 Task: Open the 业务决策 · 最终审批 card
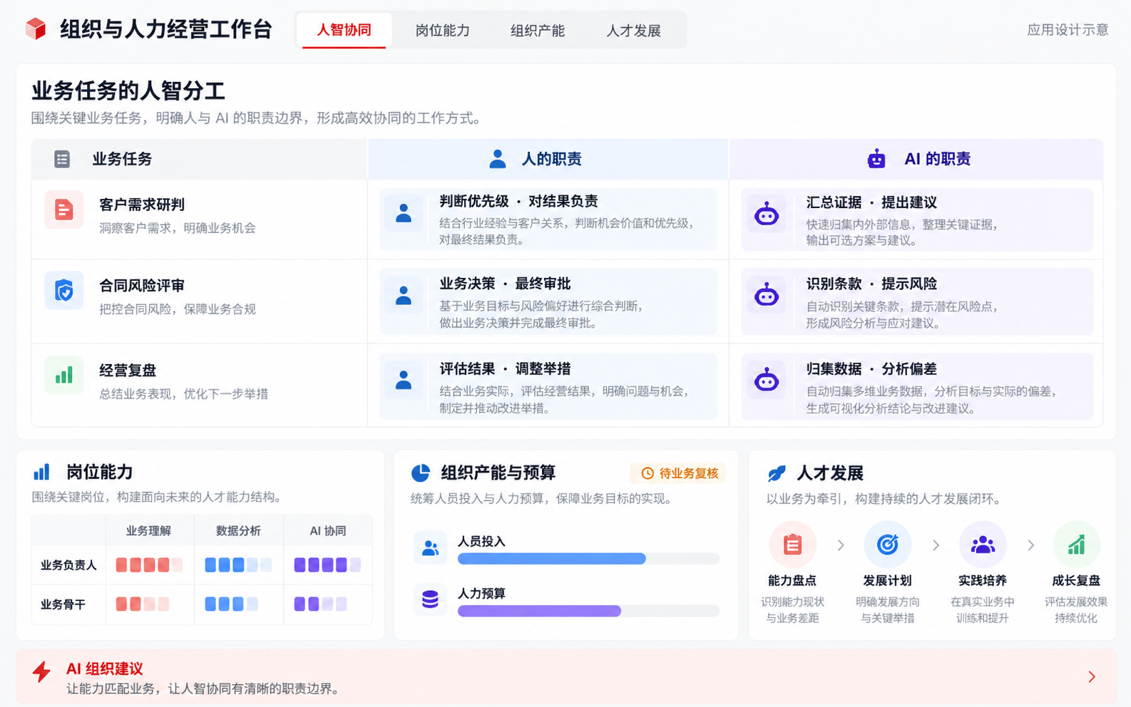coord(548,301)
